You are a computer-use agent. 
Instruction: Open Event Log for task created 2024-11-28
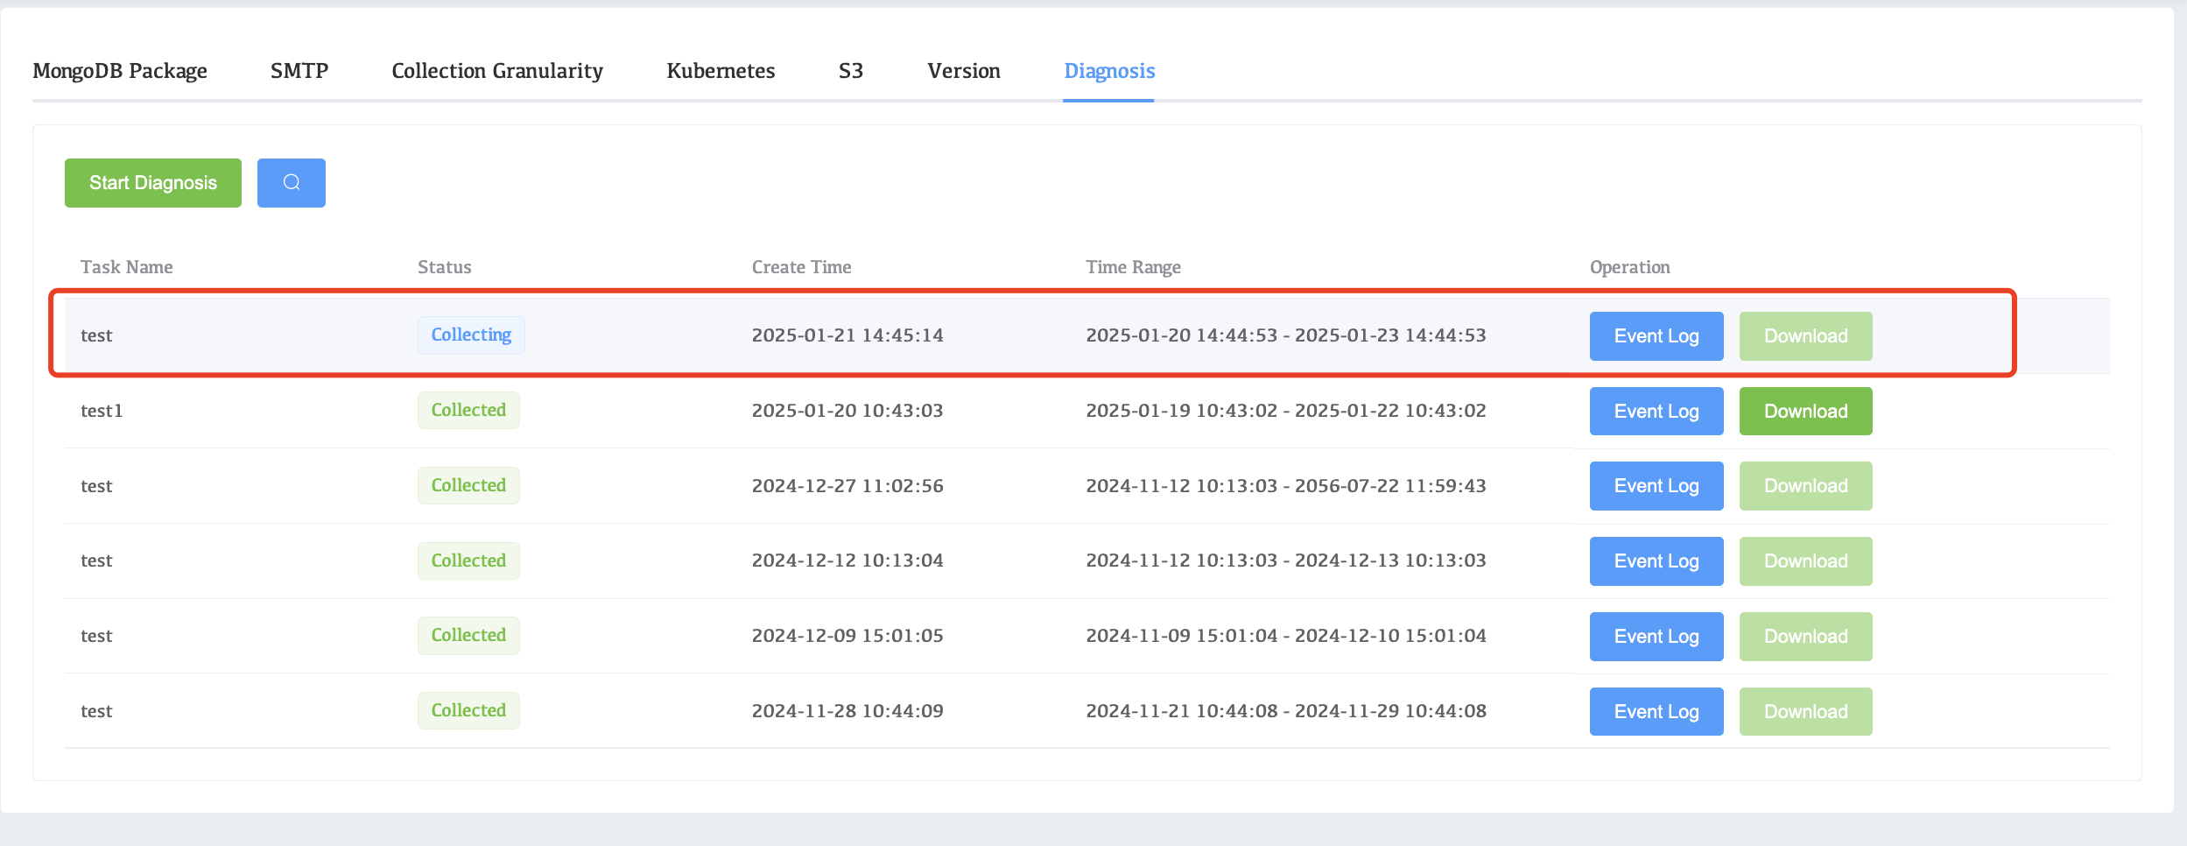tap(1656, 712)
